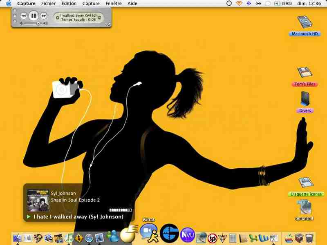Click the iTunes mini player resize handle

pos(109,24)
